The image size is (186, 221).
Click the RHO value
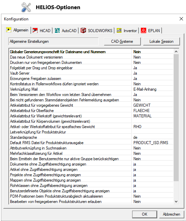pos(137,127)
